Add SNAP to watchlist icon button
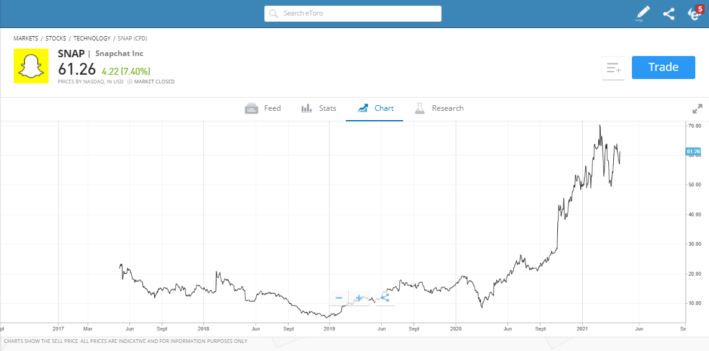The width and height of the screenshot is (709, 351). point(614,68)
